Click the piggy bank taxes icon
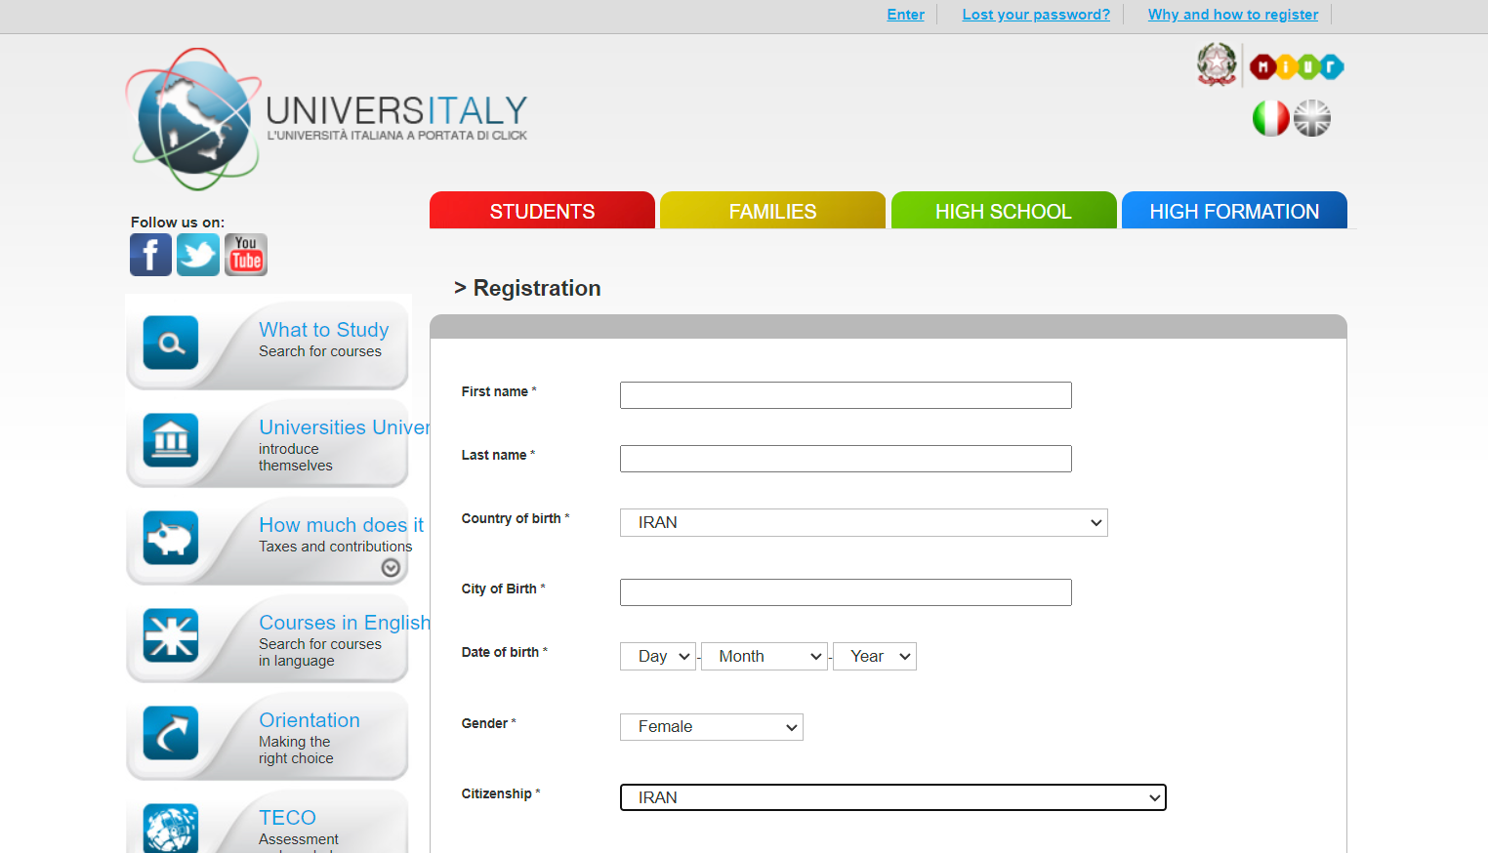Screen dimensions: 1488x853 (x=171, y=538)
